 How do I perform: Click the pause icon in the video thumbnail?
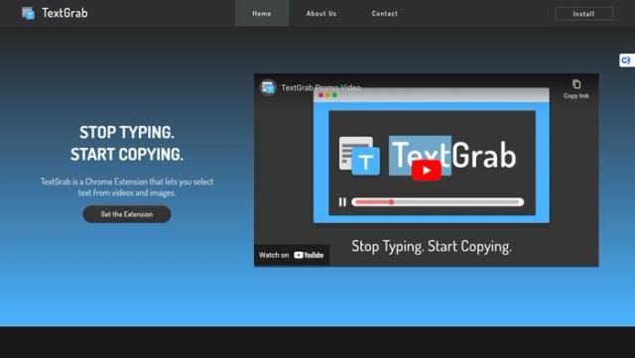[x=342, y=201]
